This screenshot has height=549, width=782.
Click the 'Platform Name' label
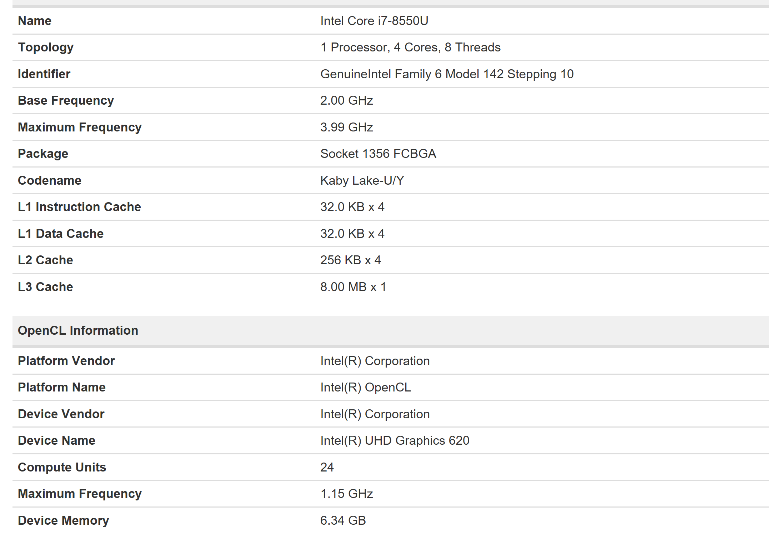[x=61, y=388]
